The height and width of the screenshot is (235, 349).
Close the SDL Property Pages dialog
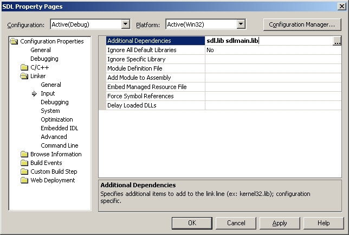pyautogui.click(x=341, y=7)
